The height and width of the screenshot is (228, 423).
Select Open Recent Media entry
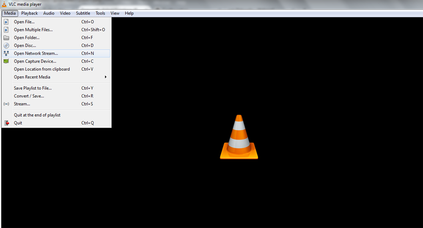tap(56, 77)
